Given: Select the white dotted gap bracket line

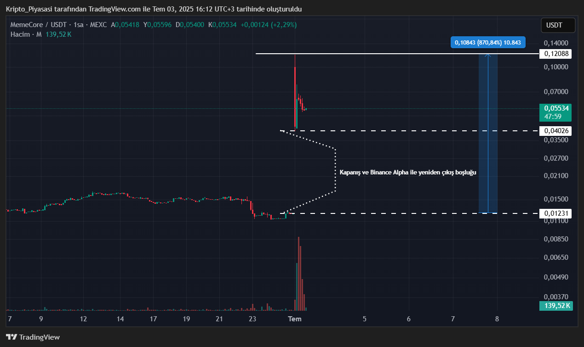Looking at the screenshot, I should coord(336,170).
